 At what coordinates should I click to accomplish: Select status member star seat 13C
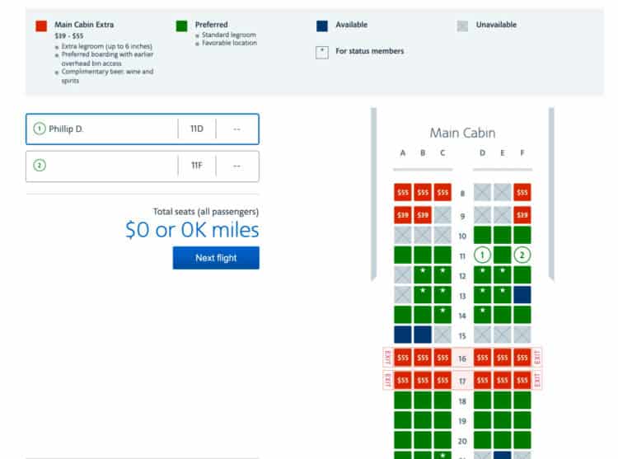[442, 294]
